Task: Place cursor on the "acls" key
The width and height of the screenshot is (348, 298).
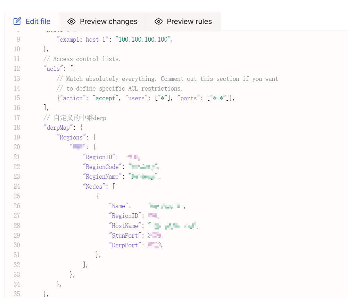Action: pyautogui.click(x=53, y=69)
